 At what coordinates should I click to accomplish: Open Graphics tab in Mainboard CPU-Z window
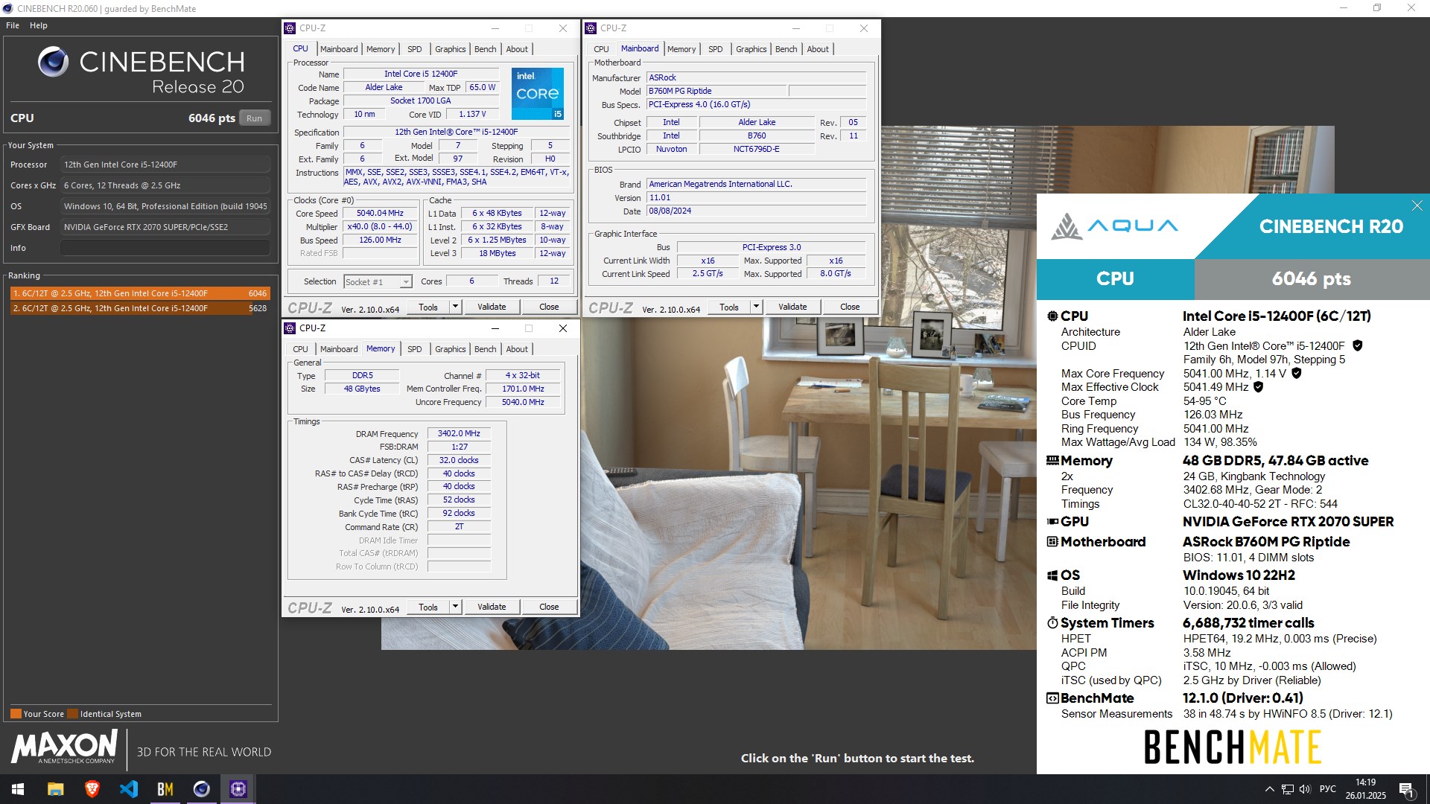(751, 49)
